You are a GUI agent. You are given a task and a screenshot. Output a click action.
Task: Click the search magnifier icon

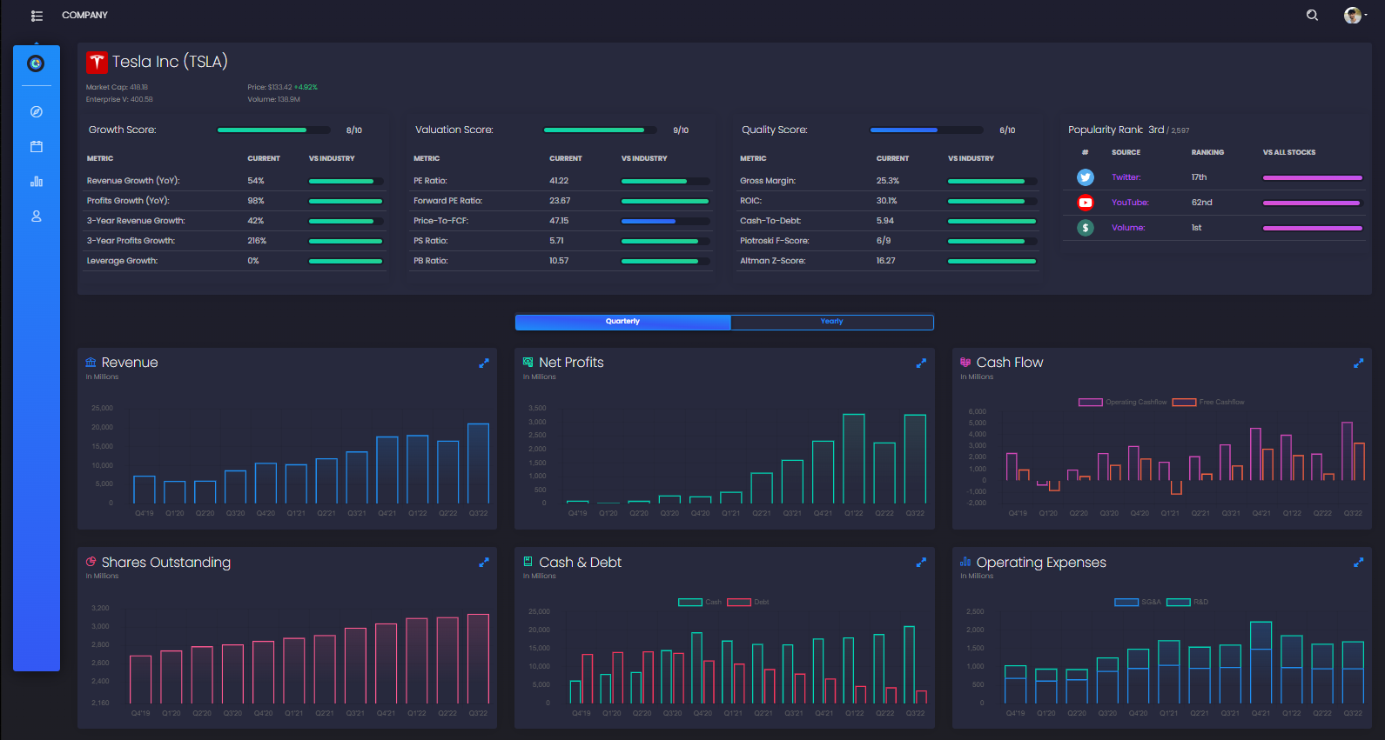(1312, 15)
